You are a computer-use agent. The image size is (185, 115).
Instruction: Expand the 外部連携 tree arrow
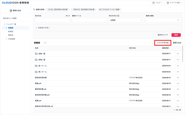point(6,39)
